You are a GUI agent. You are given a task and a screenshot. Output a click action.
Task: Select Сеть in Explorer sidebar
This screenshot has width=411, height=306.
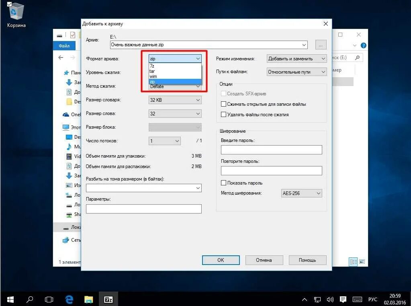click(x=71, y=240)
